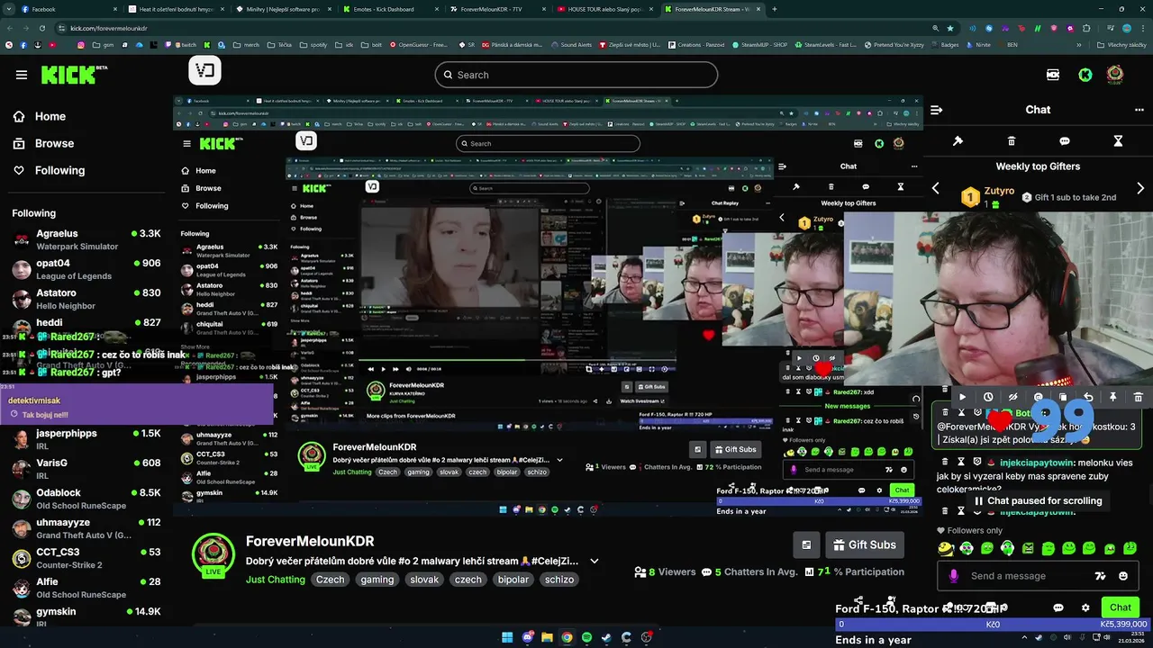
Task: Click the main Kick search field
Action: (x=576, y=75)
